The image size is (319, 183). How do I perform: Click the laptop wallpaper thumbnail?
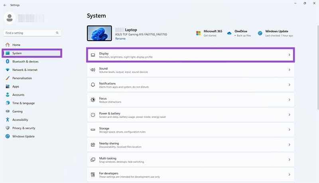(x=99, y=33)
